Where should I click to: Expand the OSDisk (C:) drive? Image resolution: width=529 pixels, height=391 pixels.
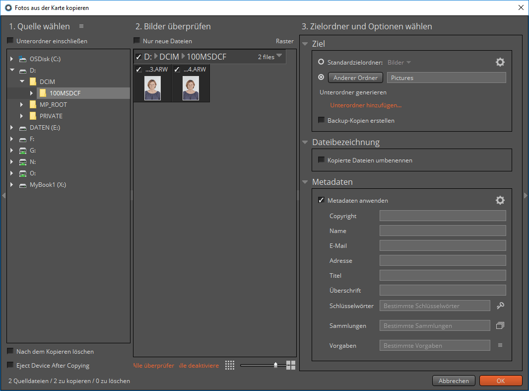(12, 59)
